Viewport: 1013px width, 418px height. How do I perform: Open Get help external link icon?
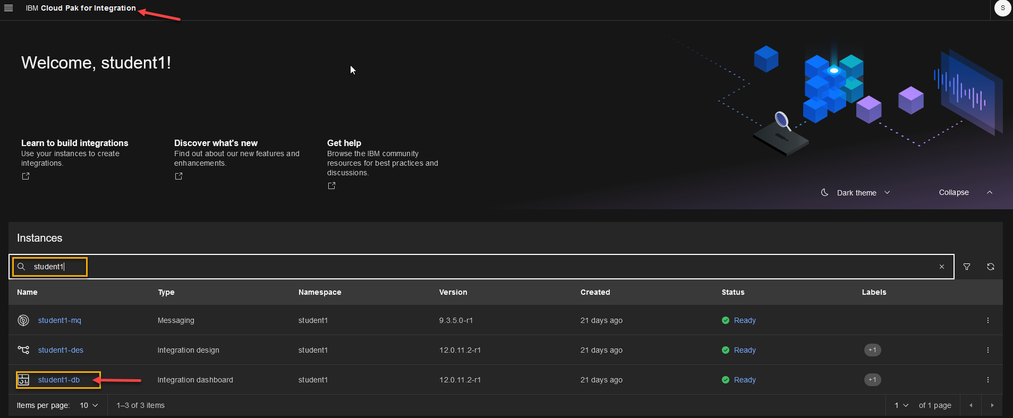(x=331, y=186)
